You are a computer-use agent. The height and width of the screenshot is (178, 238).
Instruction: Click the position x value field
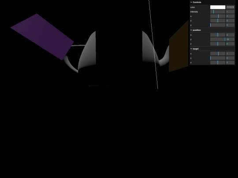[x=230, y=35]
